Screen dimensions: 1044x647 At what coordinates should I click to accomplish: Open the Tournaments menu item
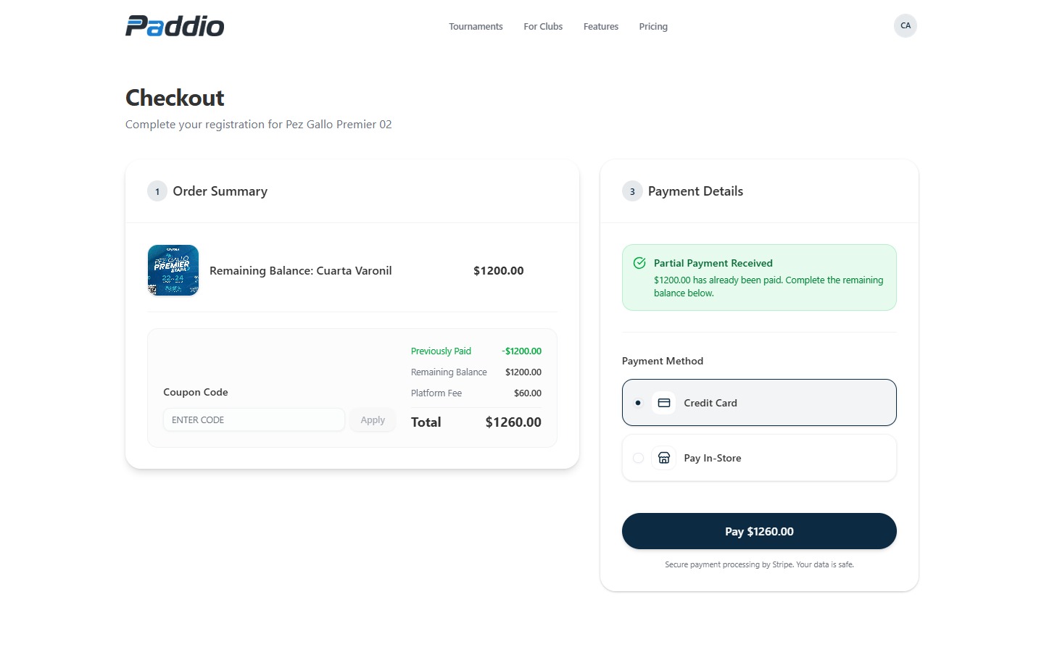pos(476,26)
